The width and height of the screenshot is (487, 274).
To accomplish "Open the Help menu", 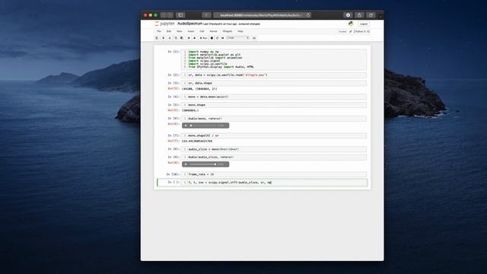I will pos(240,31).
